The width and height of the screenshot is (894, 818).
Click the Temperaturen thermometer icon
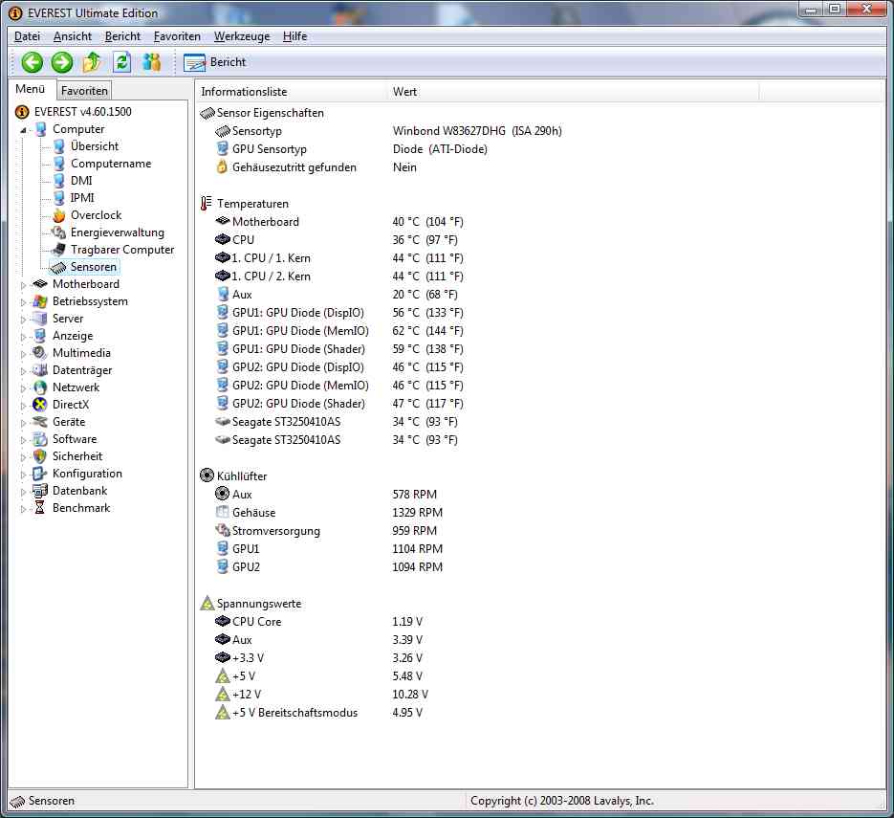[207, 203]
